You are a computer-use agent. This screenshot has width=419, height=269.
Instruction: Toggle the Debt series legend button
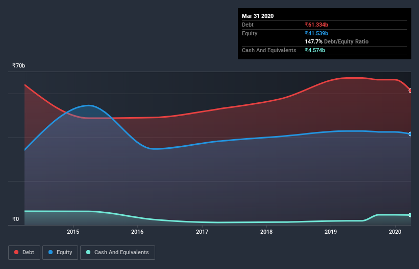(24, 253)
